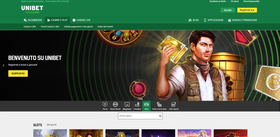Select the second carousel dot
The image size is (280, 137).
point(140,99)
